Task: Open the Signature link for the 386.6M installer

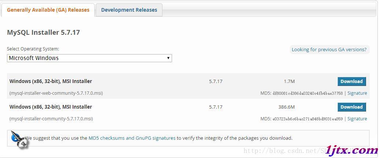Action: click(x=357, y=118)
